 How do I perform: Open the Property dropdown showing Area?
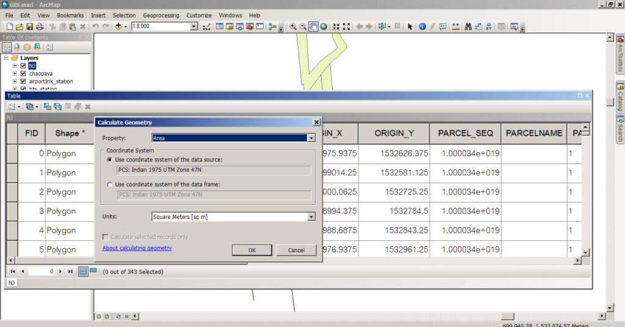pyautogui.click(x=311, y=138)
